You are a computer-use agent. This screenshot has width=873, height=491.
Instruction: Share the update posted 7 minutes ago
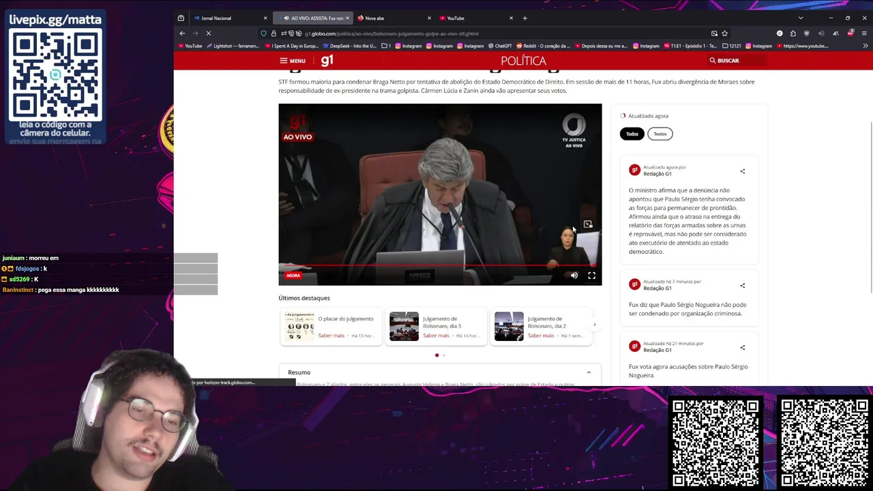coord(743,286)
